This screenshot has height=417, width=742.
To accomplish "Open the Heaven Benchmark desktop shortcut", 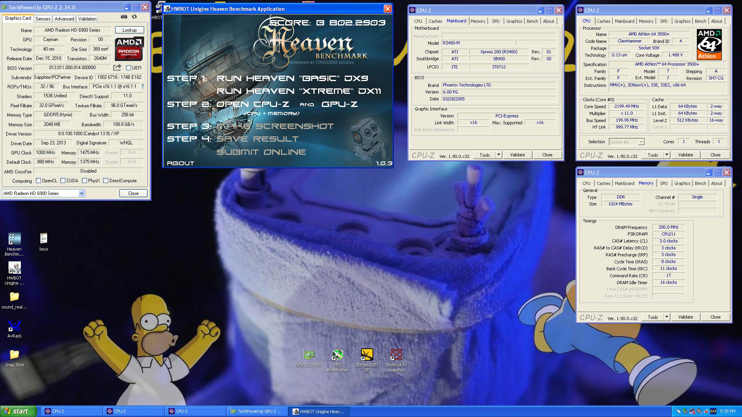I will 14,244.
